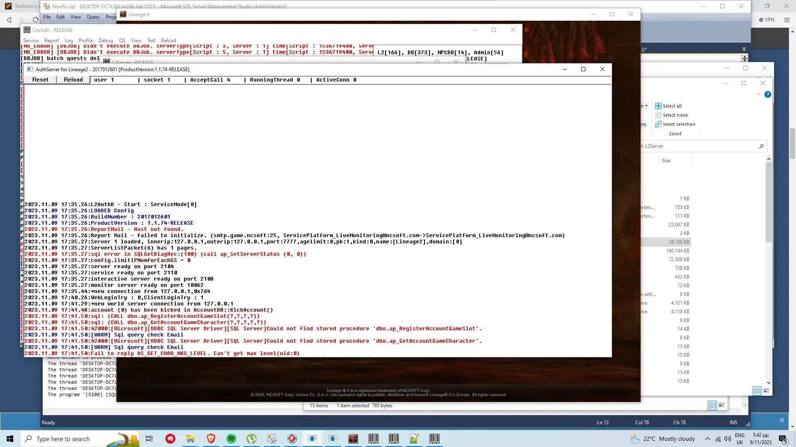796x447 pixels.
Task: Click the Ln 13 status bar entry
Action: 603,423
